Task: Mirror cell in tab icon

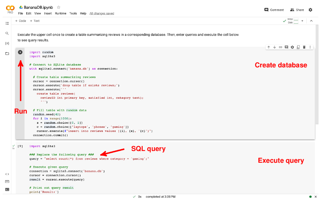Action: tap(298, 47)
